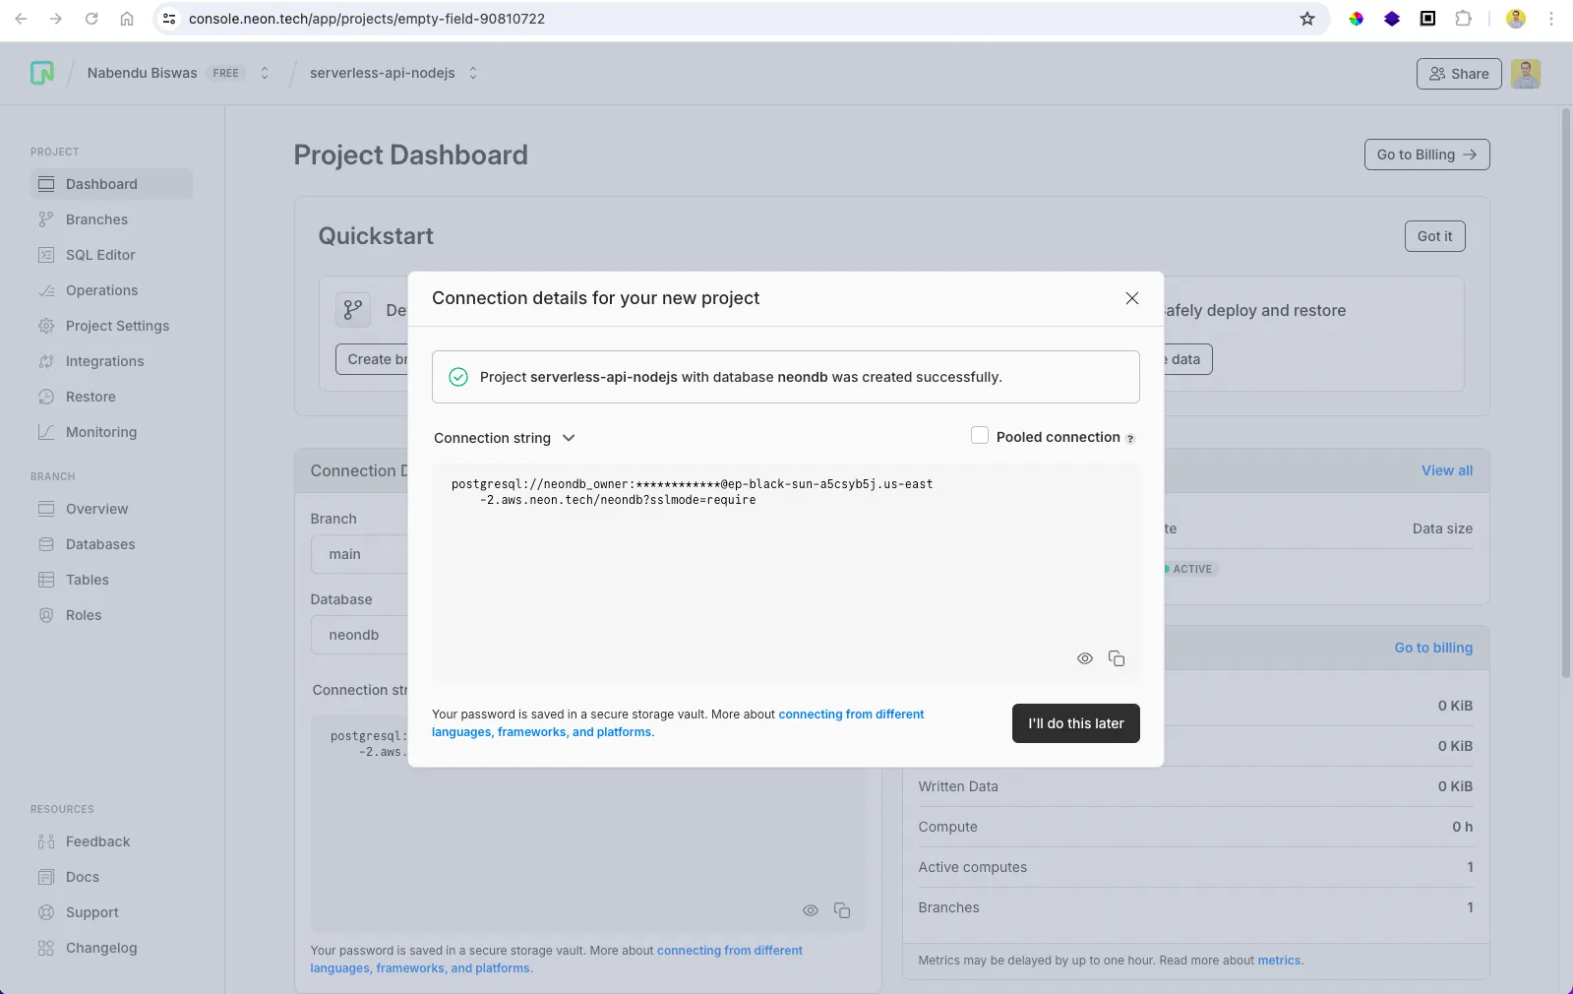Screen dimensions: 1573x994
Task: Click the main branch selector field
Action: click(360, 554)
